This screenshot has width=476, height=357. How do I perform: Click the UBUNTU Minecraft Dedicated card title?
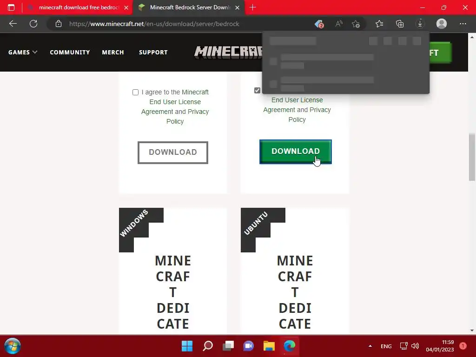click(x=295, y=292)
